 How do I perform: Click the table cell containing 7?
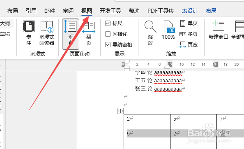(x=230, y=121)
